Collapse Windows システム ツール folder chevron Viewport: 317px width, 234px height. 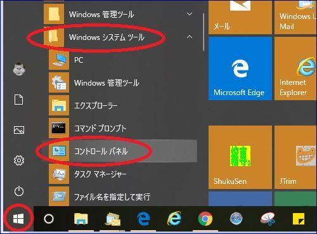click(190, 37)
